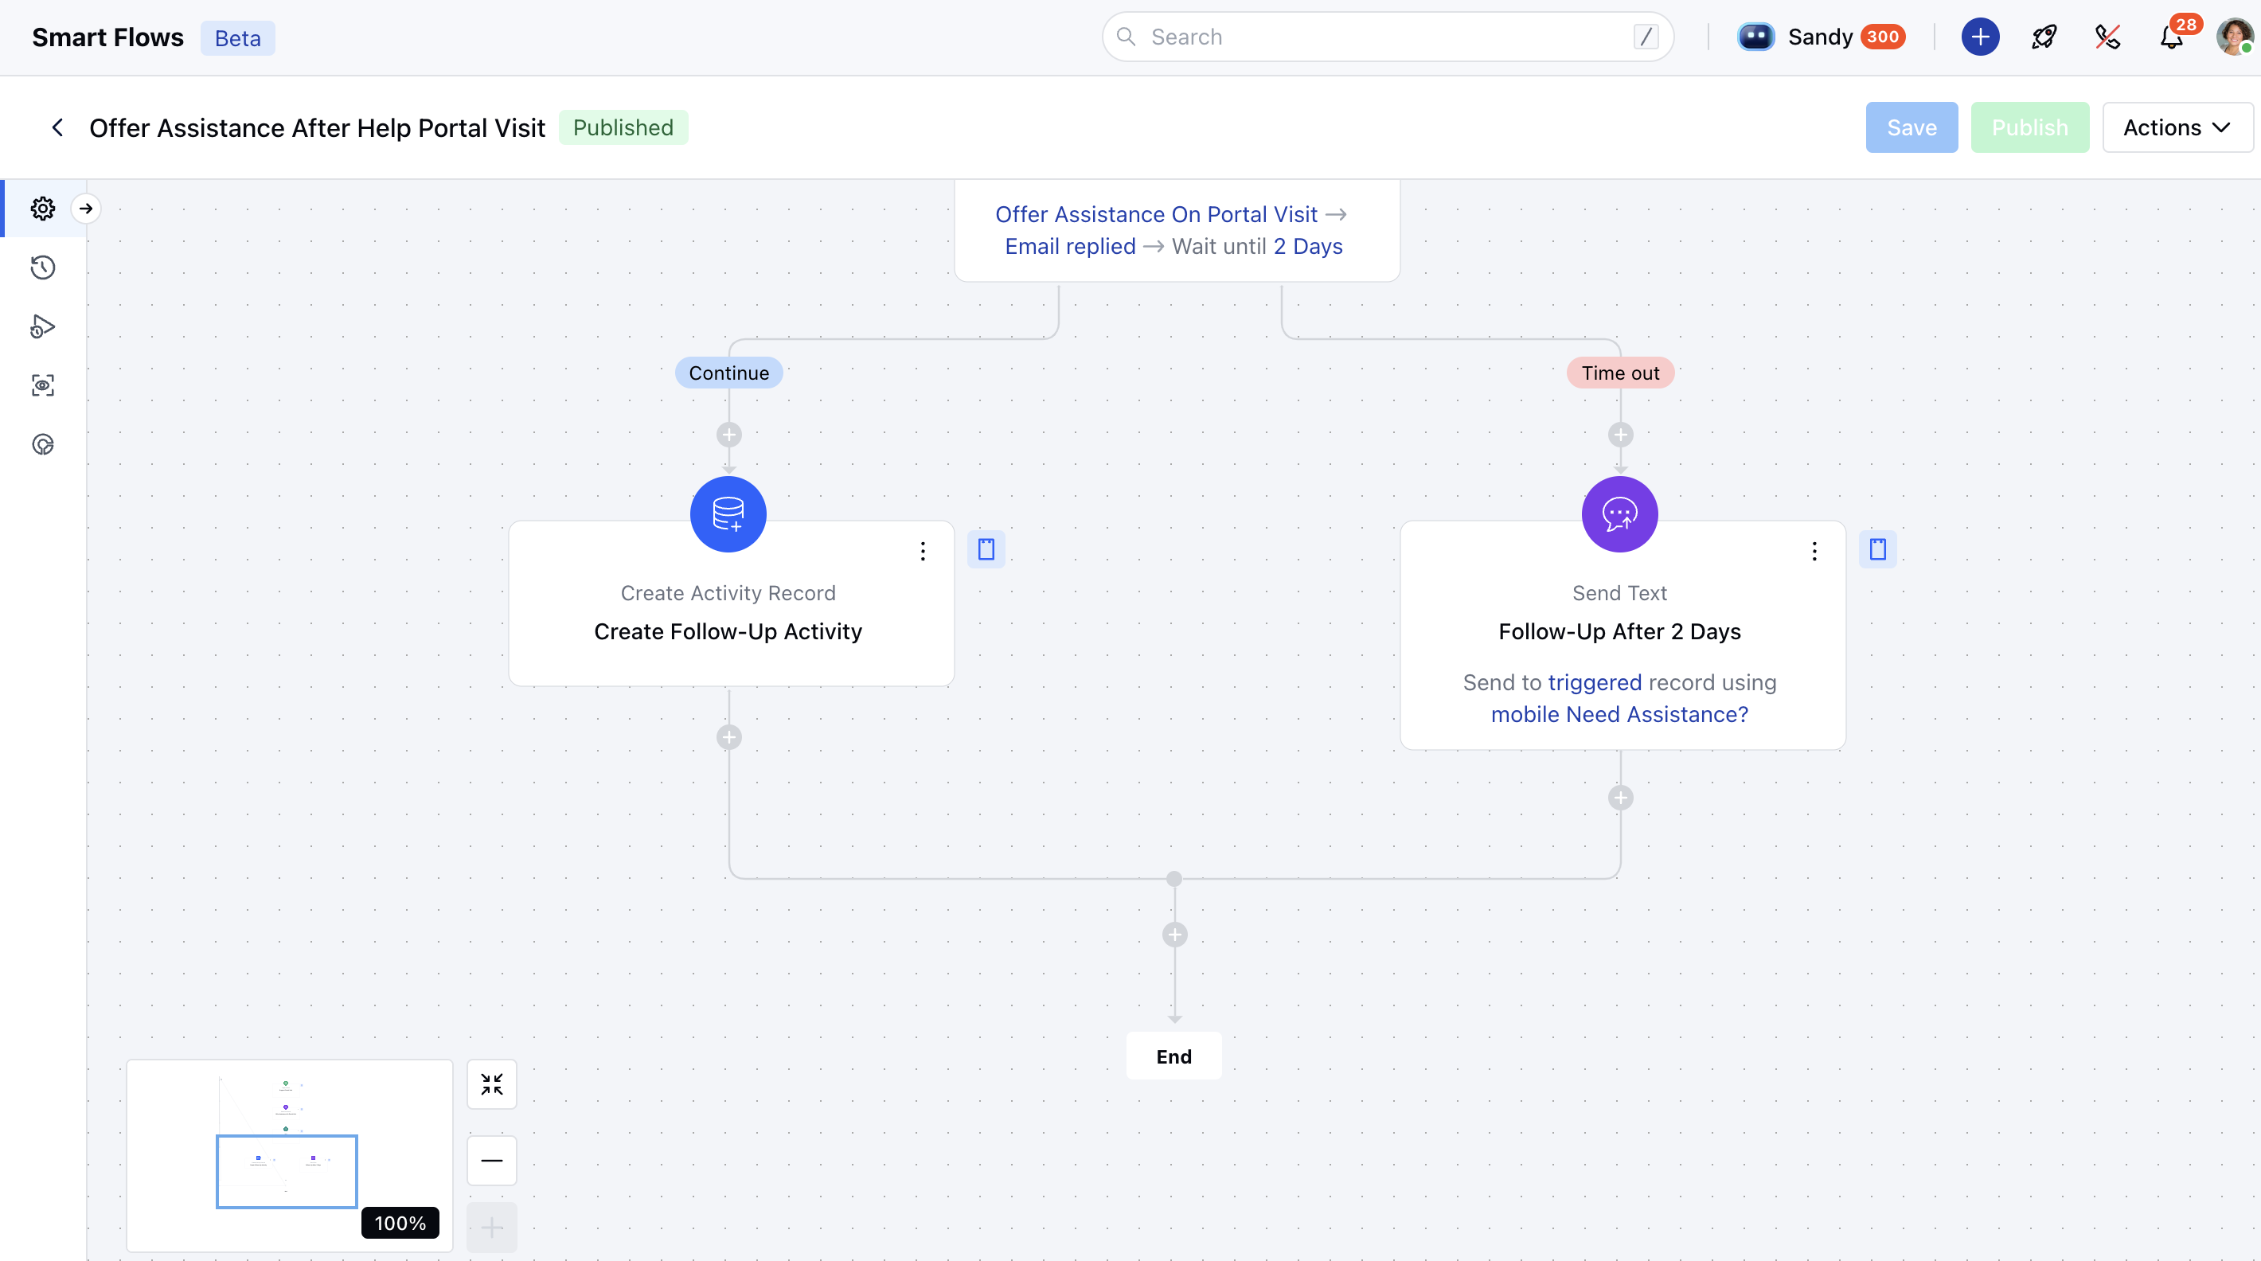
Task: Open three-dot menu on Create Activity Record card
Action: (x=923, y=551)
